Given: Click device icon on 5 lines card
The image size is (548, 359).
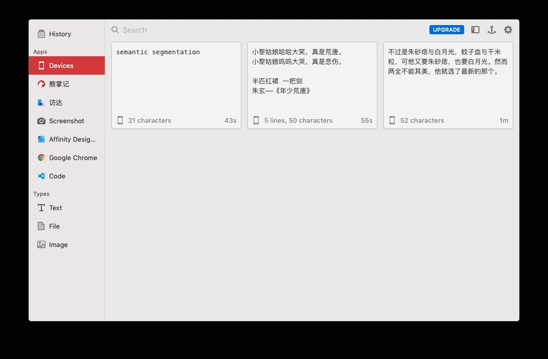Looking at the screenshot, I should (x=256, y=120).
